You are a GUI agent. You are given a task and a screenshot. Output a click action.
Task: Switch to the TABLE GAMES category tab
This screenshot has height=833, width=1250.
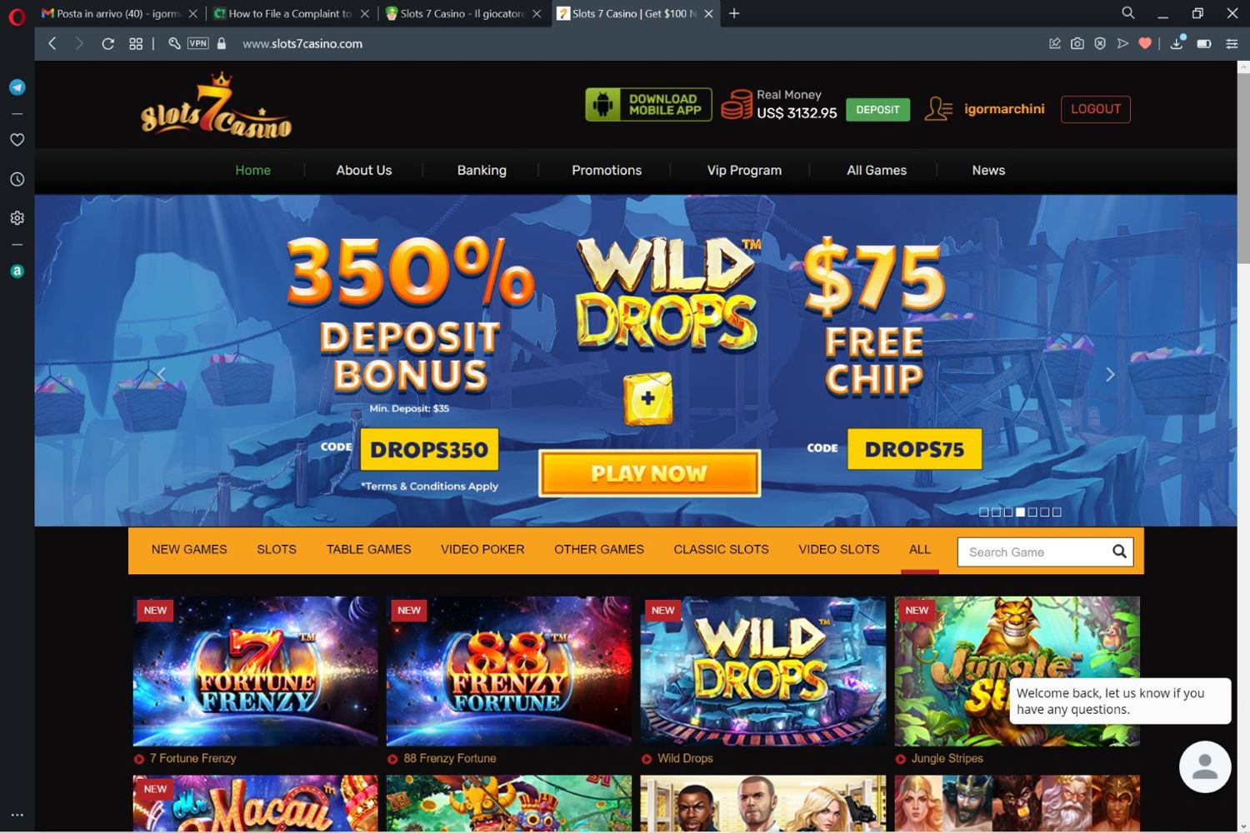click(368, 550)
